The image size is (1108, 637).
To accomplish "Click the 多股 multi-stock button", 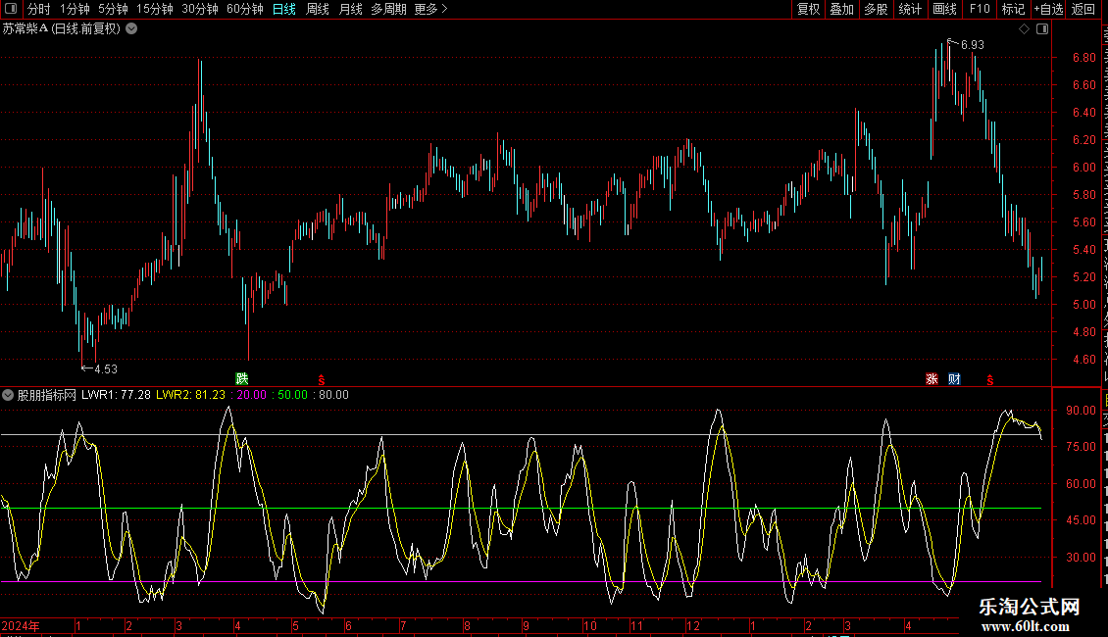I will [x=877, y=9].
